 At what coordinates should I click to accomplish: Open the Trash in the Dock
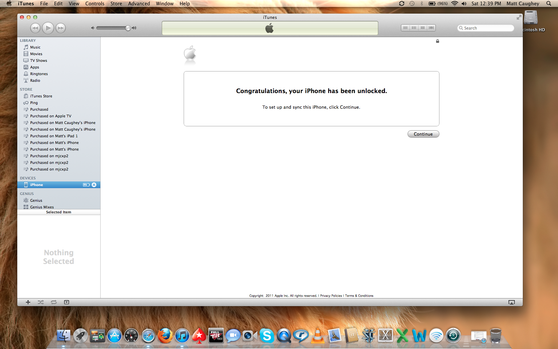(x=496, y=336)
